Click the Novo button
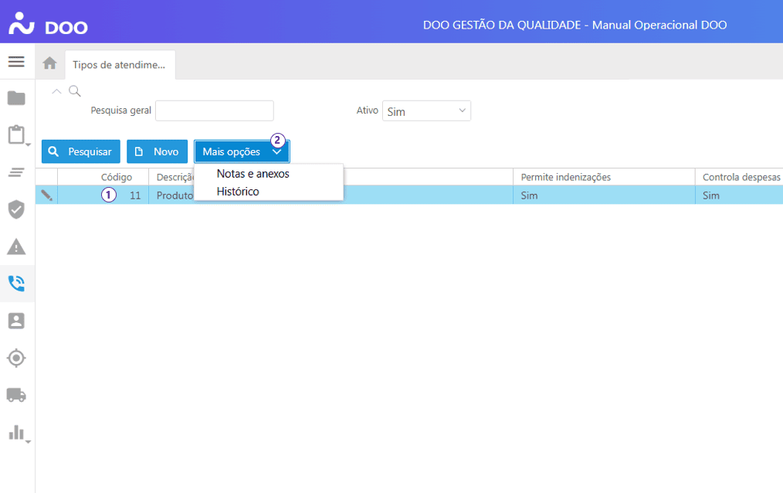Image resolution: width=783 pixels, height=493 pixels. tap(158, 151)
